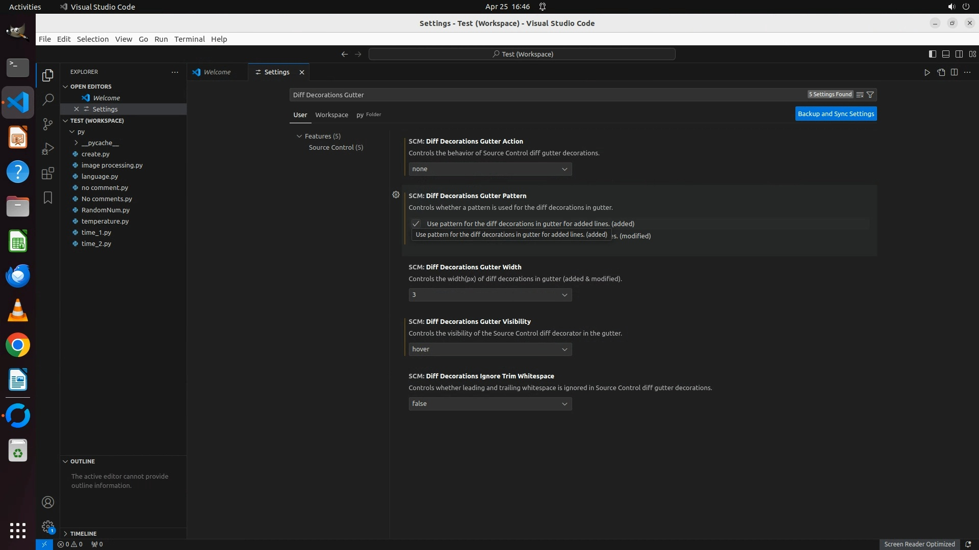979x550 pixels.
Task: Toggle the bottom panel layout icon
Action: (945, 54)
